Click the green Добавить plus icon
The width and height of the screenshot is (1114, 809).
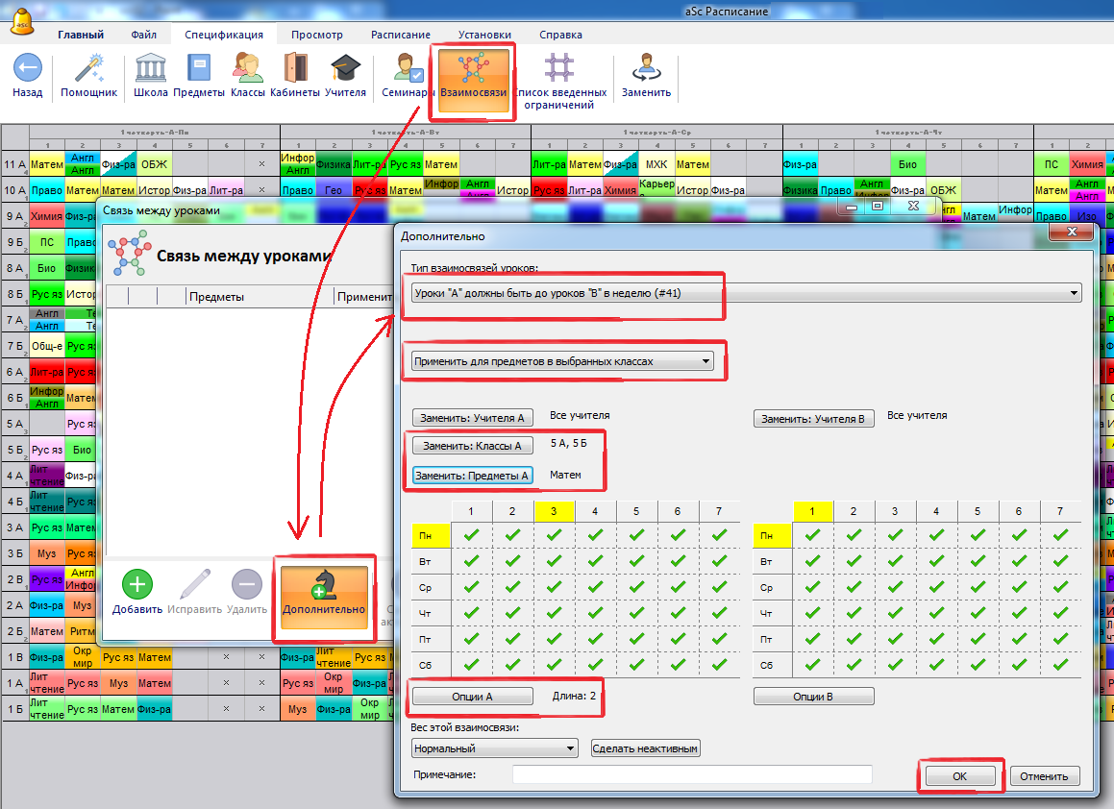137,584
